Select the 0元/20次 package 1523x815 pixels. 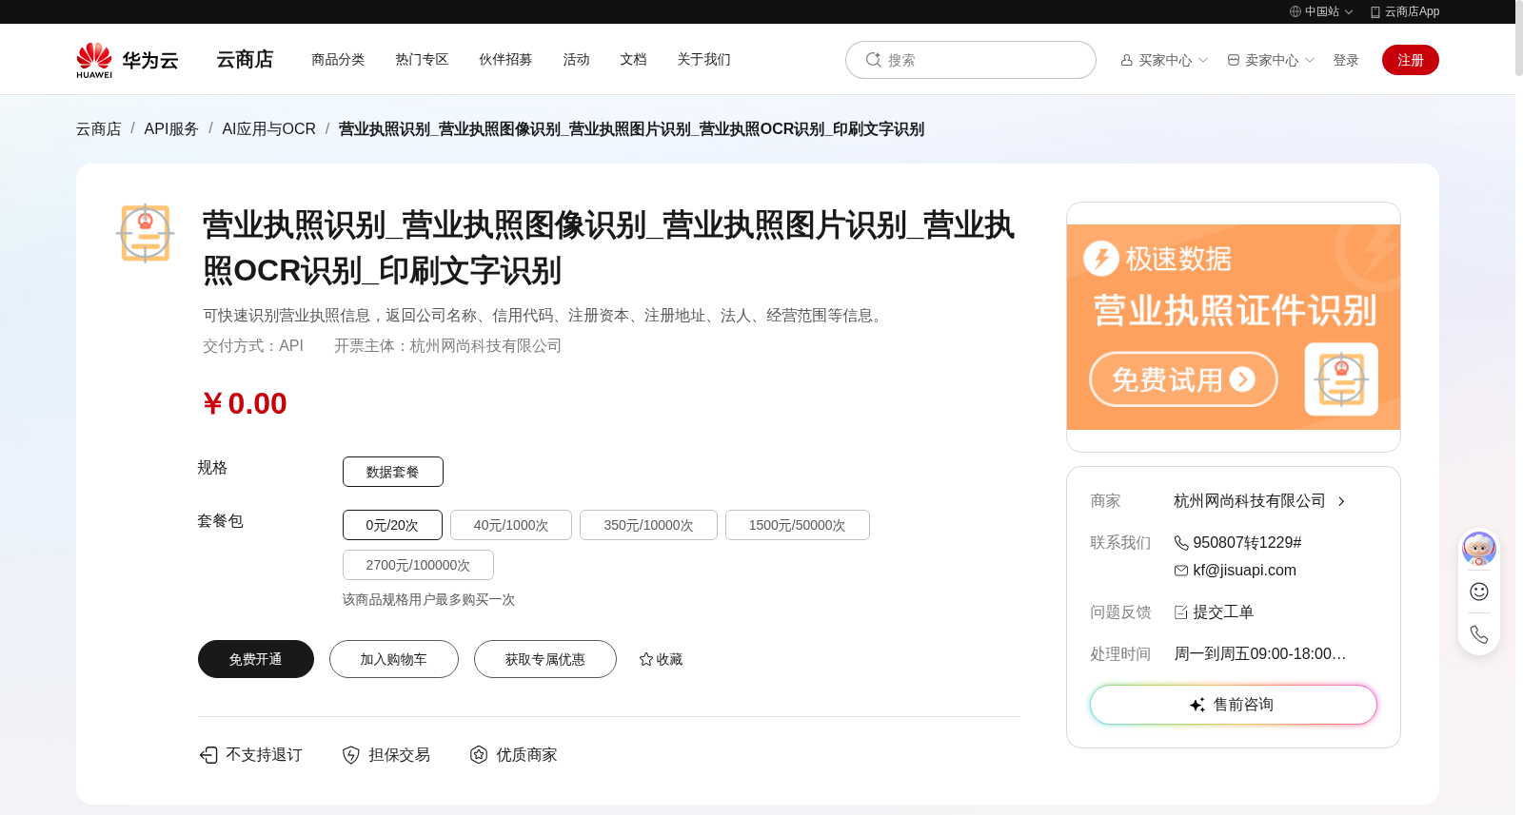pyautogui.click(x=392, y=525)
